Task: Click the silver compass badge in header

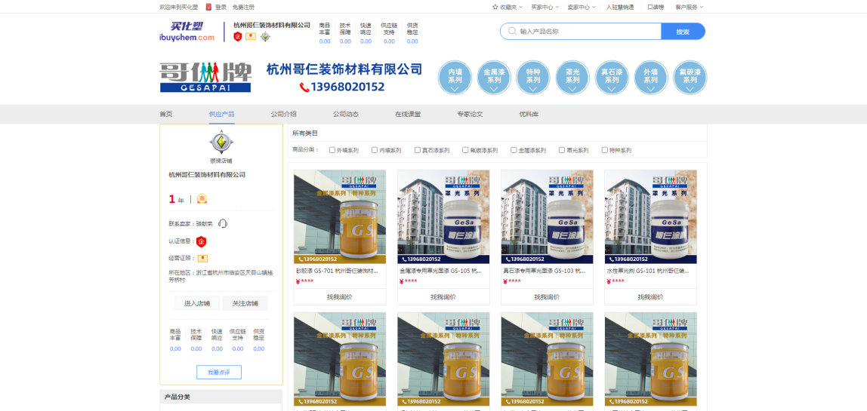Action: (265, 36)
